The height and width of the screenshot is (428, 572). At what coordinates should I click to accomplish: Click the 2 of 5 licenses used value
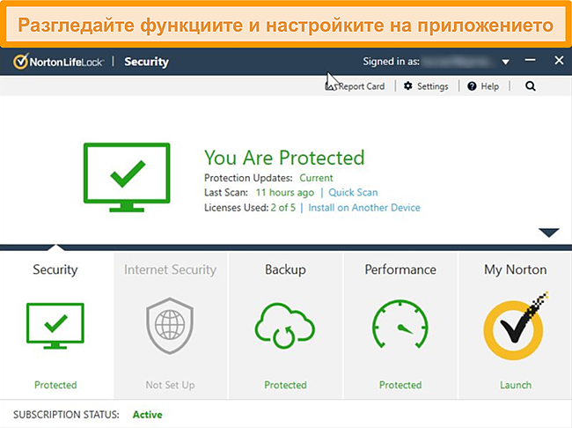(283, 208)
